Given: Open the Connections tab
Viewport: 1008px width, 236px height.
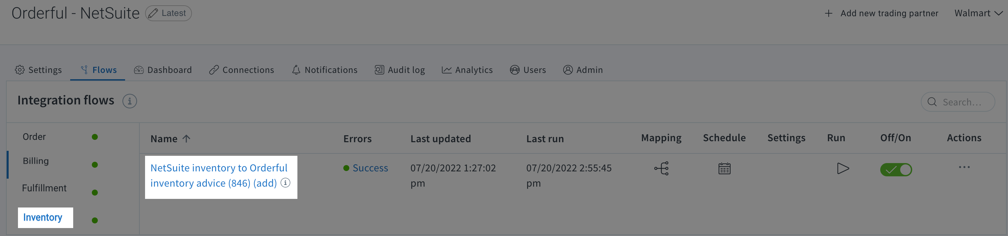Looking at the screenshot, I should pyautogui.click(x=242, y=70).
